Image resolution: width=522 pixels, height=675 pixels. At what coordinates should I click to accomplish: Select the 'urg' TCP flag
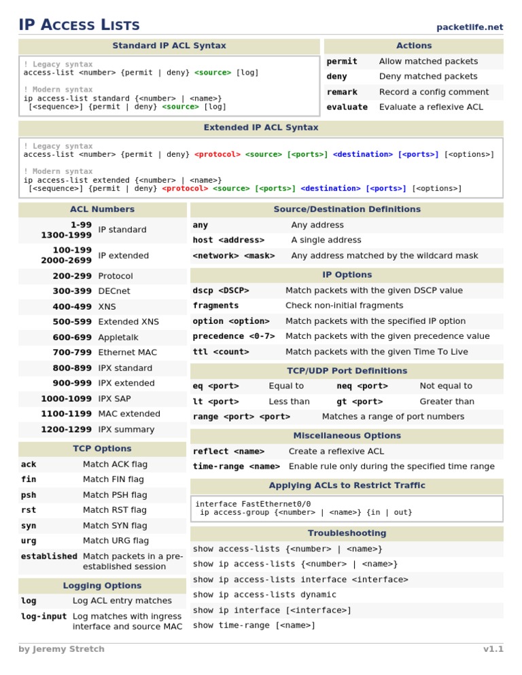click(29, 541)
